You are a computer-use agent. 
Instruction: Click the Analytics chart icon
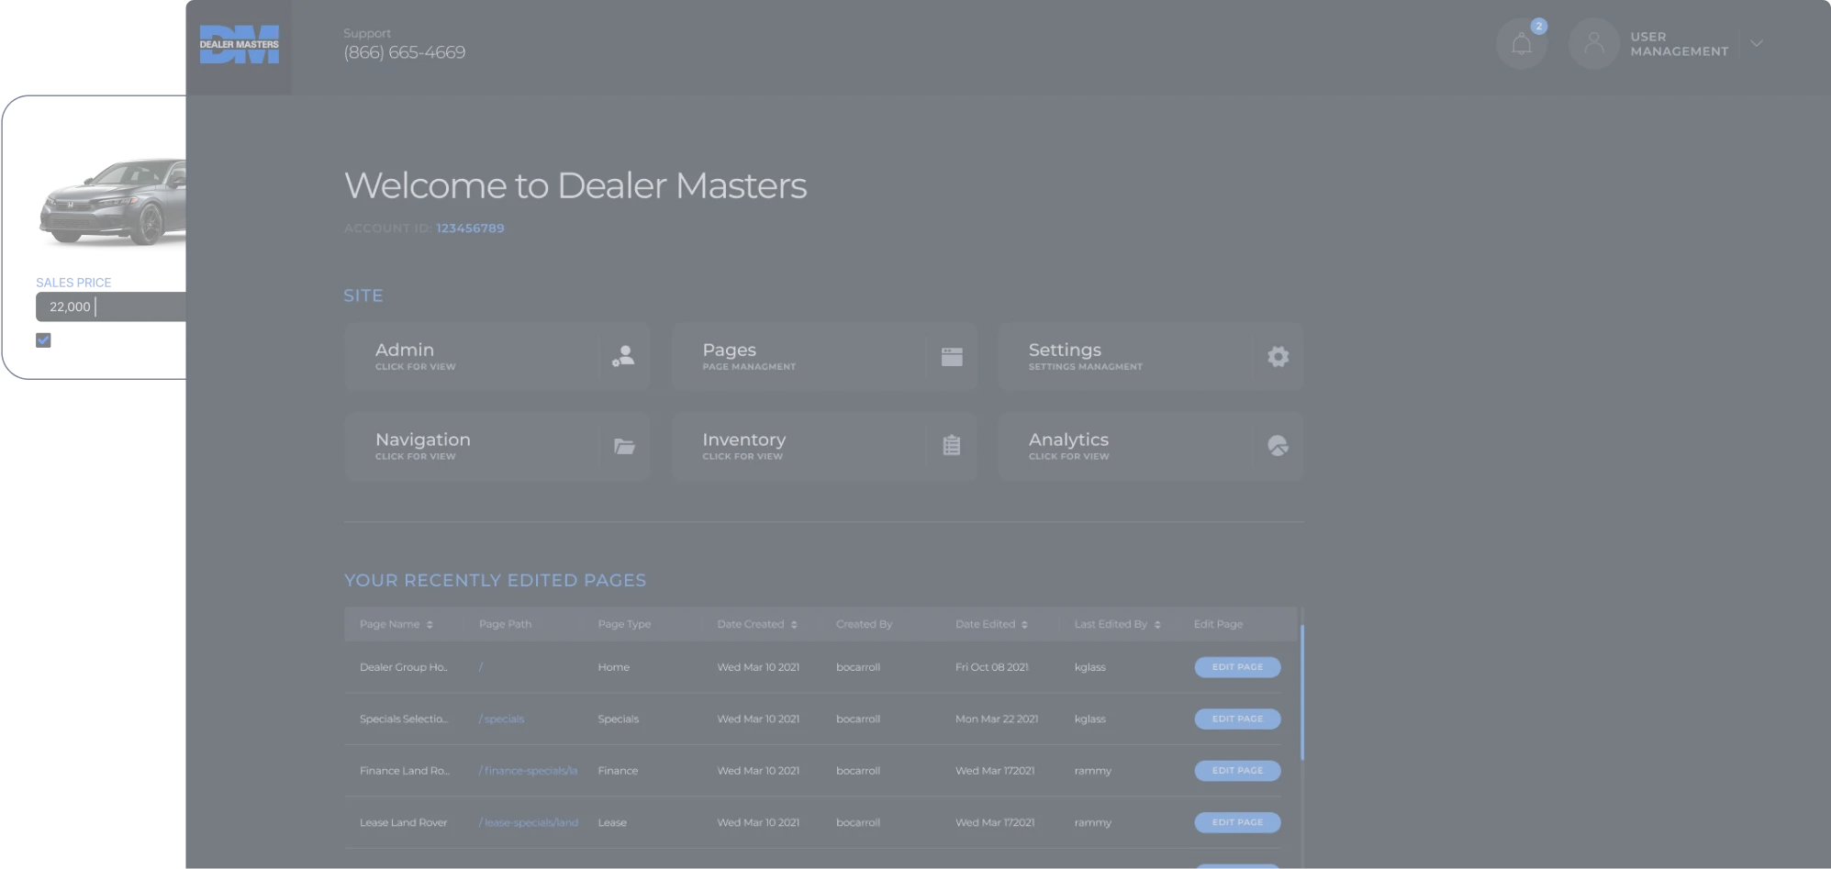click(1278, 446)
